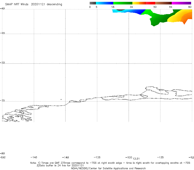
Task: Click the brown segment of the color bar
Action: click(163, 3)
